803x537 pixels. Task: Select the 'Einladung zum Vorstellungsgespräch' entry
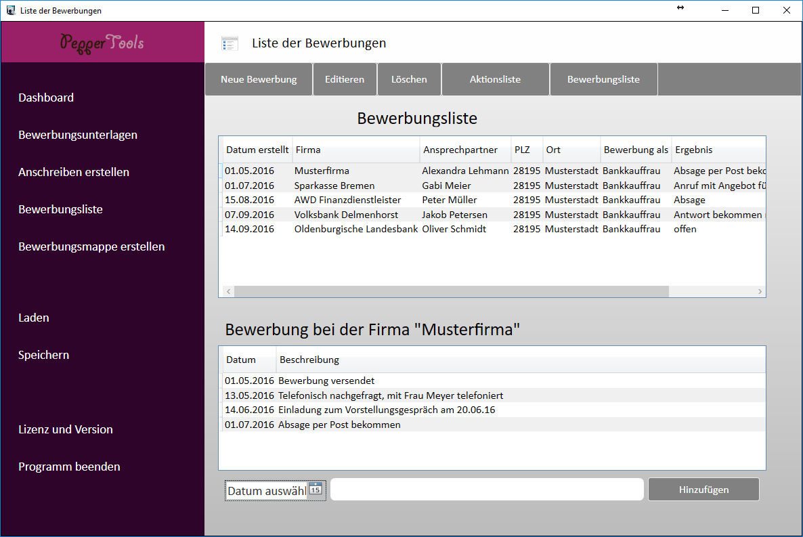pyautogui.click(x=494, y=410)
